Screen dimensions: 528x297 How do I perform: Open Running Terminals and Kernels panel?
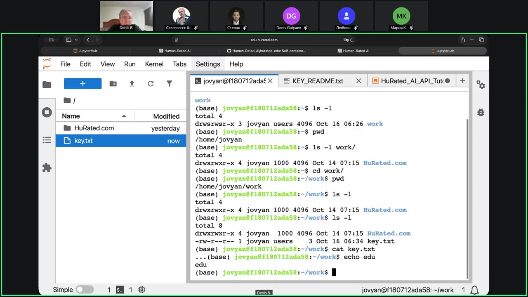tap(47, 112)
